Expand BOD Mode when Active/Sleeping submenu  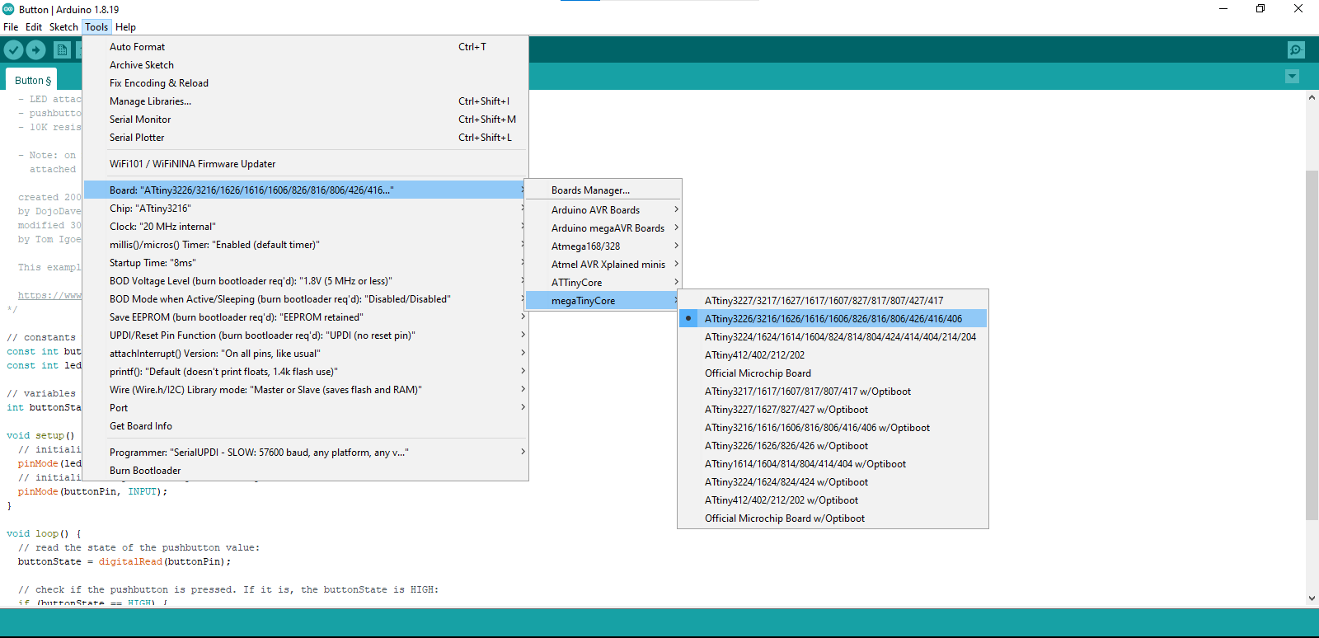point(305,299)
